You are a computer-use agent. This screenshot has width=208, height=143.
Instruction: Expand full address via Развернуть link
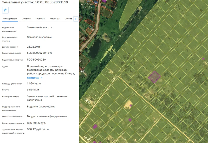[33, 77]
